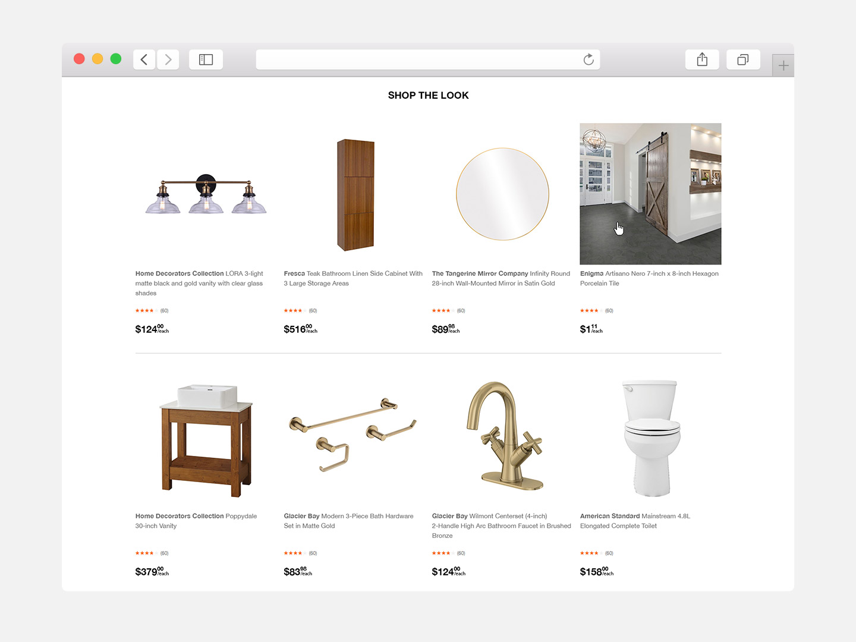
Task: Go back with the browser back arrow
Action: pos(144,59)
